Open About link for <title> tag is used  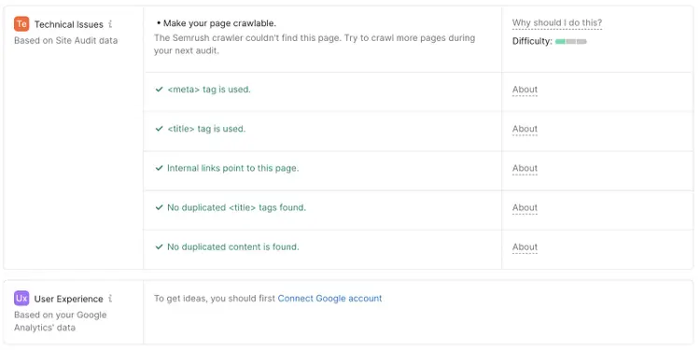click(525, 129)
